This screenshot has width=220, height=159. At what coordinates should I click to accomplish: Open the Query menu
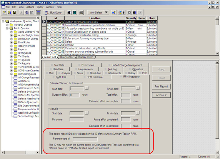click(x=40, y=7)
